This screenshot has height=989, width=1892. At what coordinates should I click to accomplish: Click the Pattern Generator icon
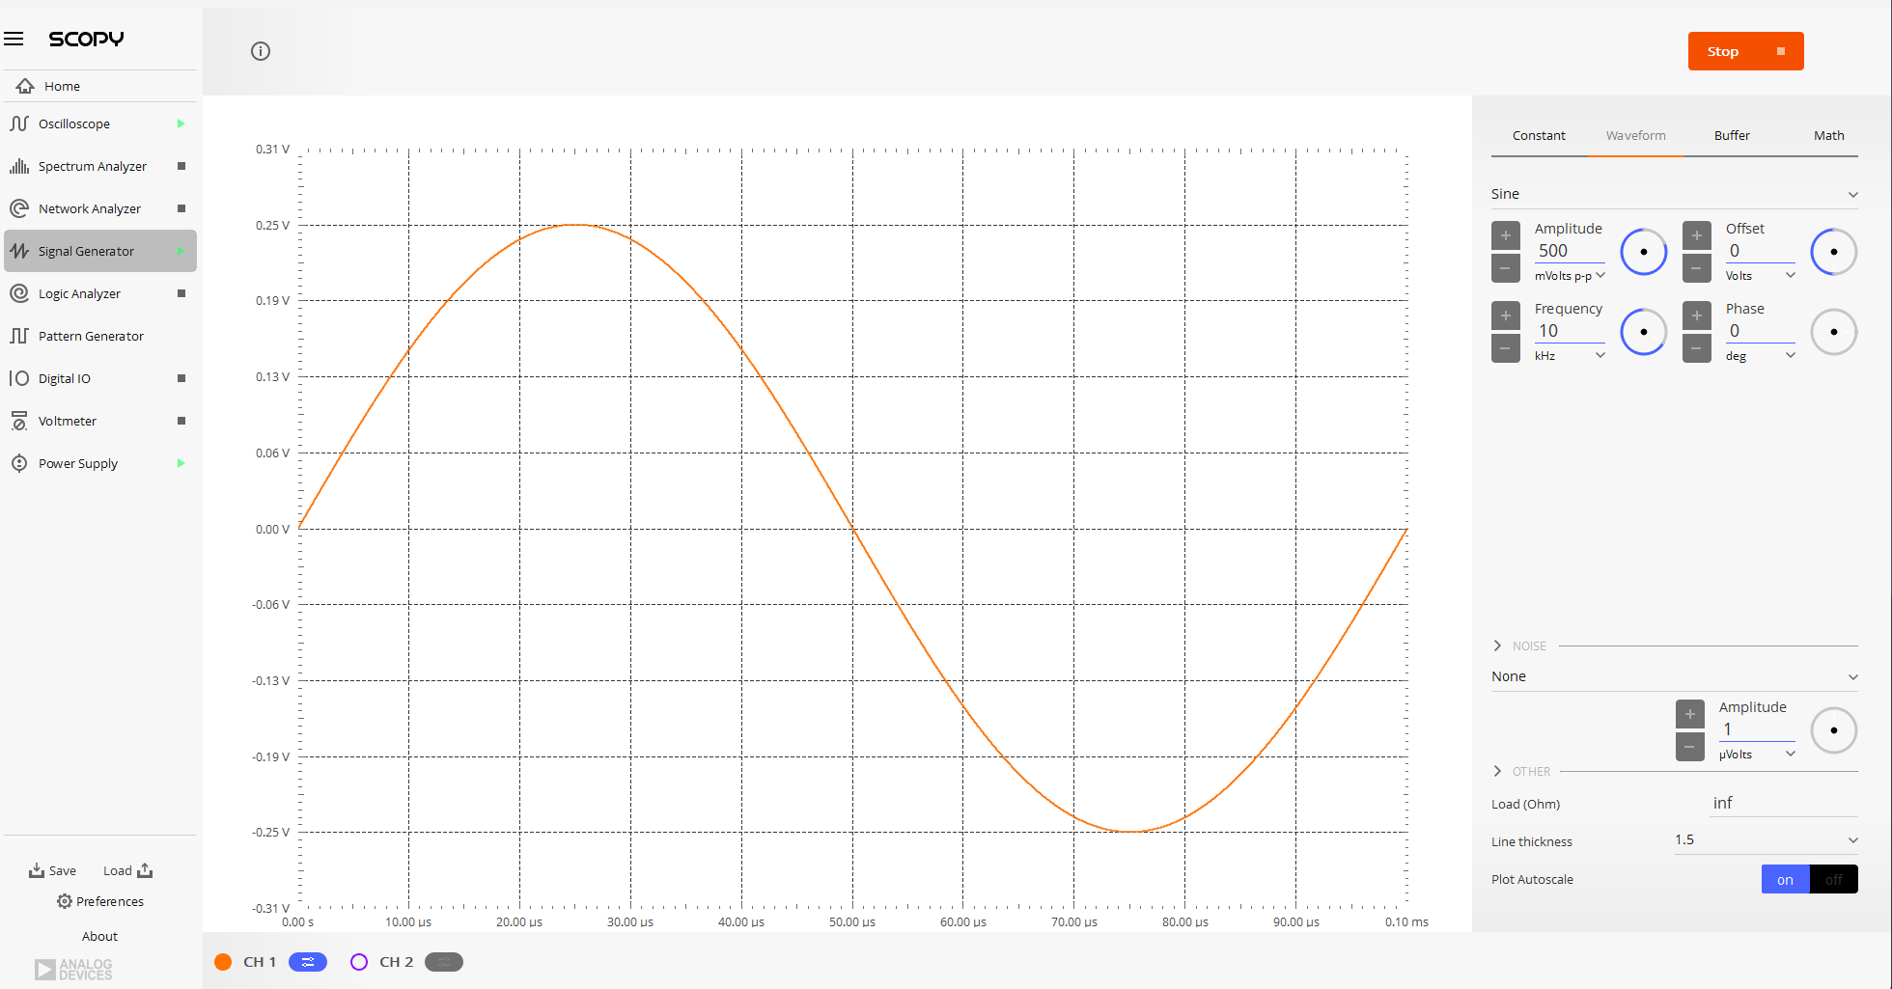point(18,336)
